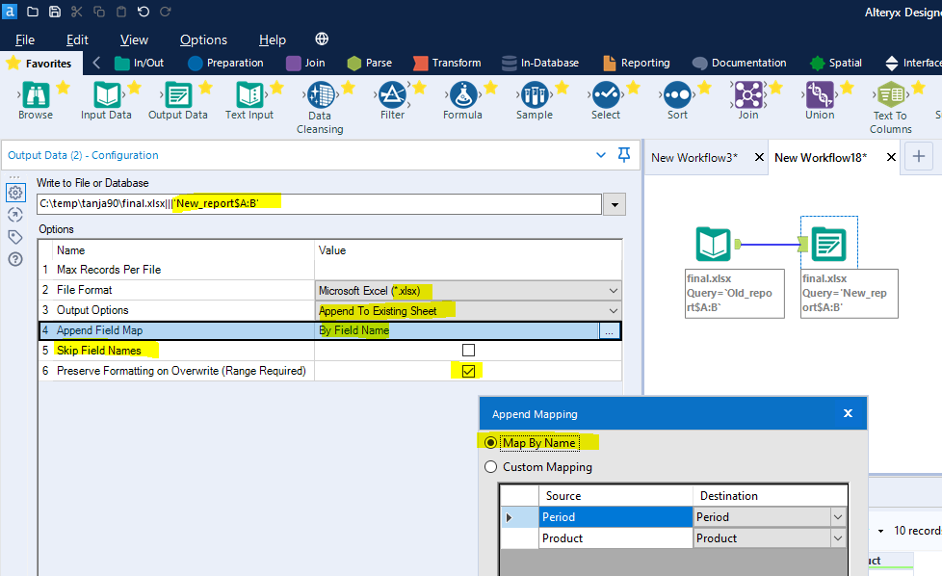The height and width of the screenshot is (576, 942).
Task: Switch to New Workflow3 tab
Action: click(694, 157)
